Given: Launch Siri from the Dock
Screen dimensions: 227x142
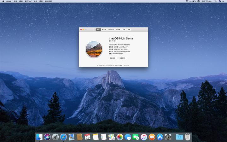Looking at the screenshot, I should [47, 137].
